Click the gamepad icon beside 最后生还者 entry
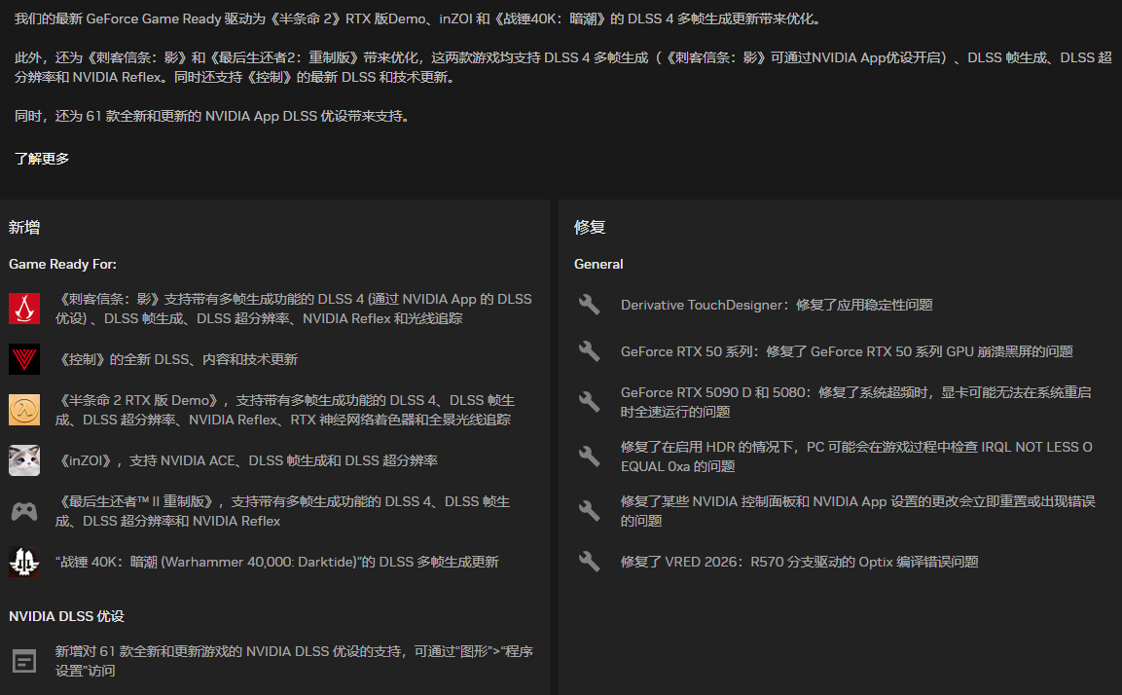Viewport: 1122px width, 695px height. (x=23, y=511)
